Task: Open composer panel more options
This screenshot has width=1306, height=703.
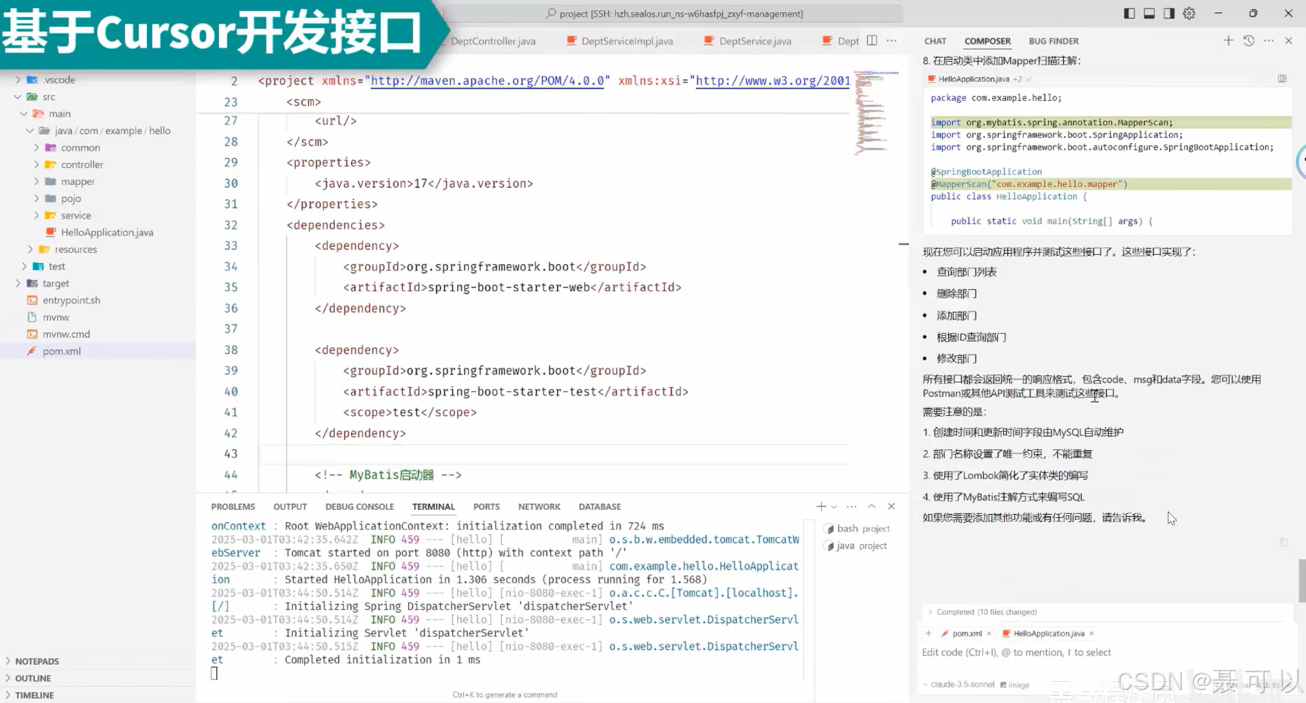Action: 1269,41
